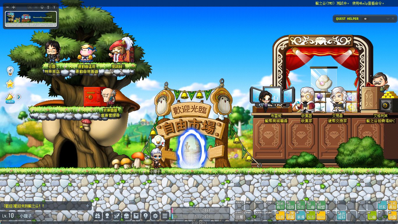Image resolution: width=398 pixels, height=224 pixels.
Task: Expand the arrow next to the NEW bell icon
Action: 19,97
